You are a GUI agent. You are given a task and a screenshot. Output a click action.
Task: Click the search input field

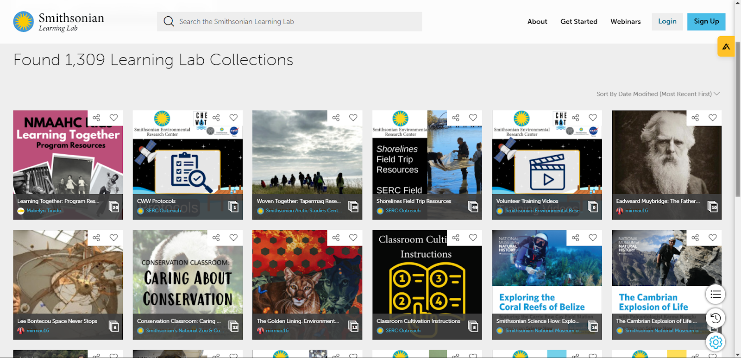[289, 22]
